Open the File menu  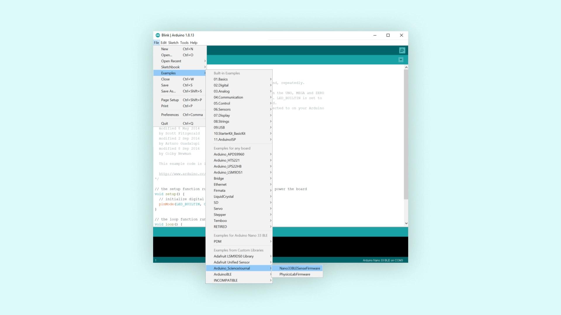156,43
